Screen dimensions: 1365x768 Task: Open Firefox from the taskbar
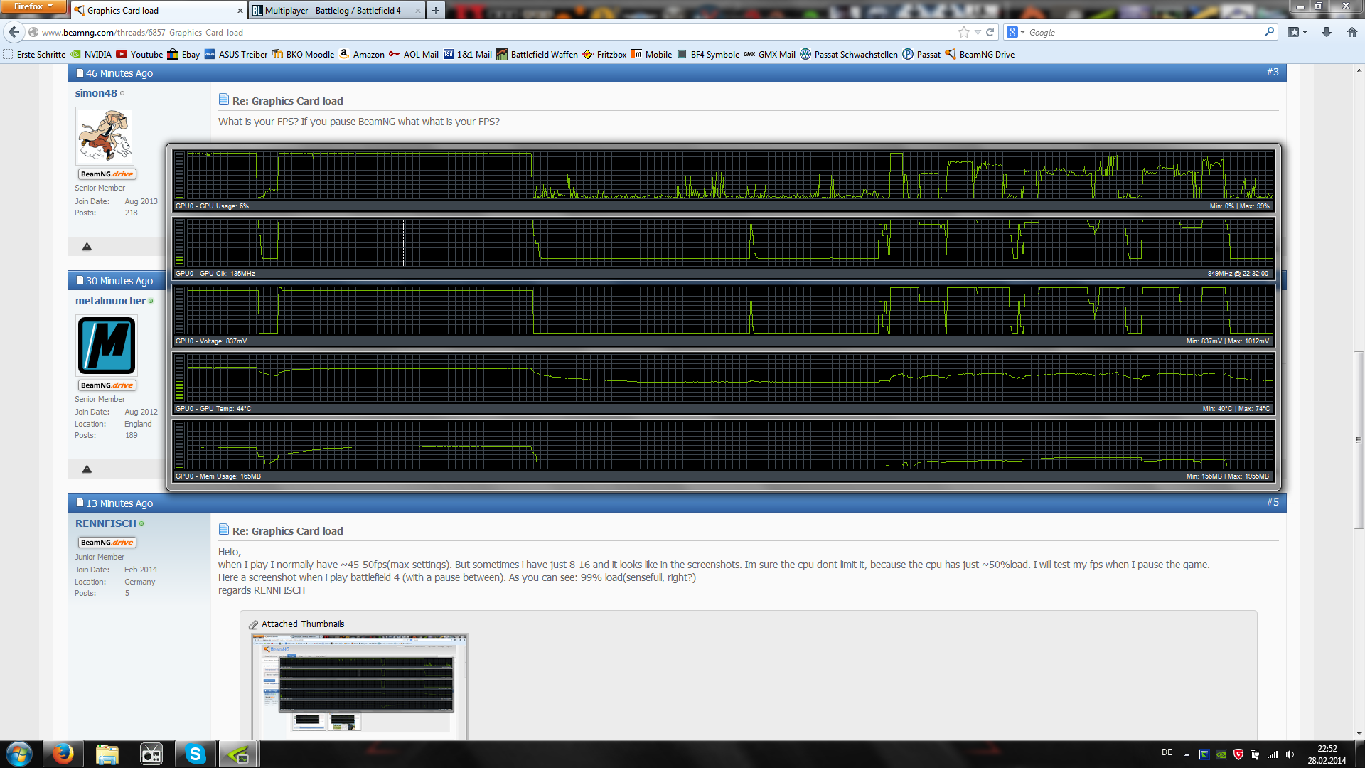point(63,754)
